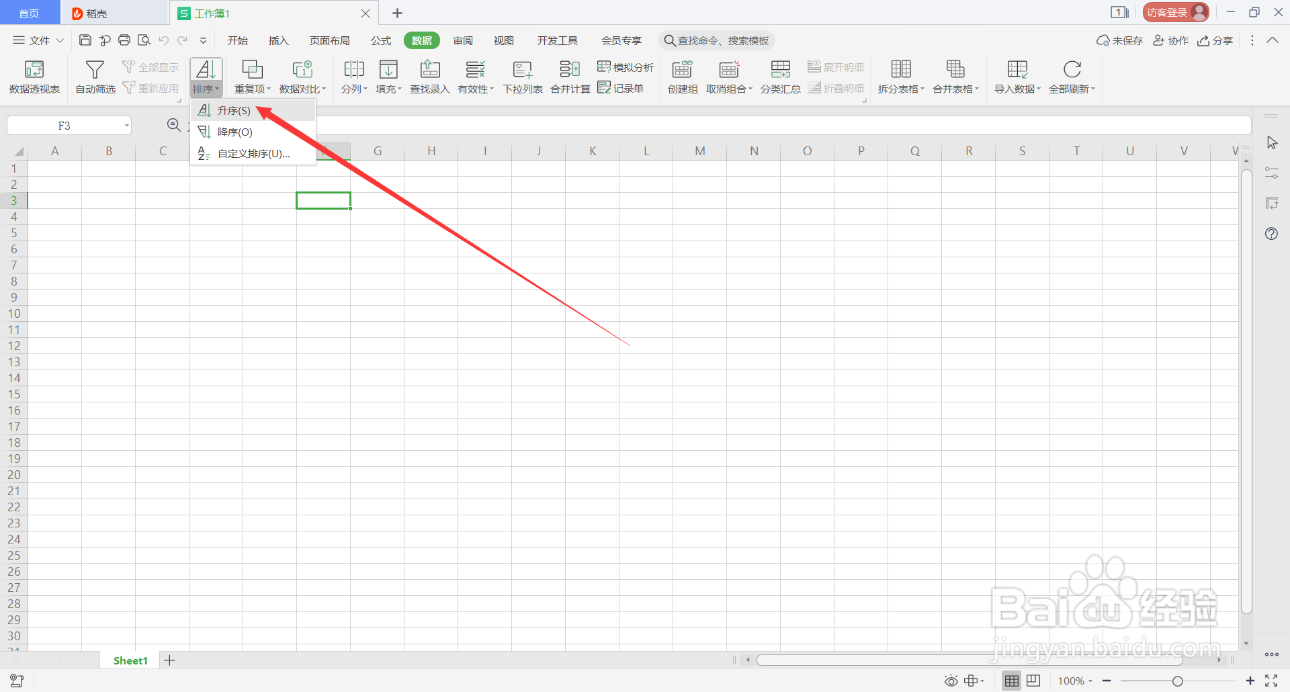Open the Record Form (记录单)
The image size is (1290, 692).
(621, 88)
